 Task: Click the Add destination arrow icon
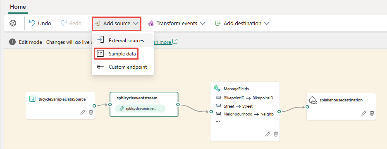pos(217,23)
